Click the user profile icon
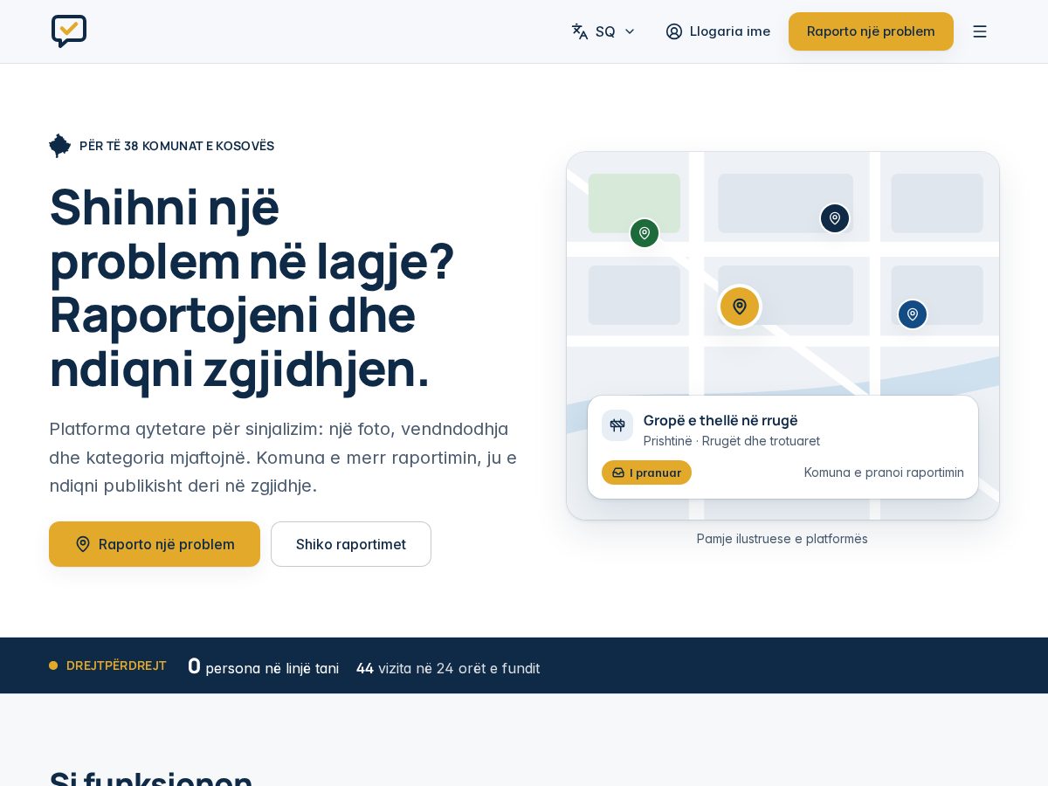Screen dimensions: 1048x786 674,31
